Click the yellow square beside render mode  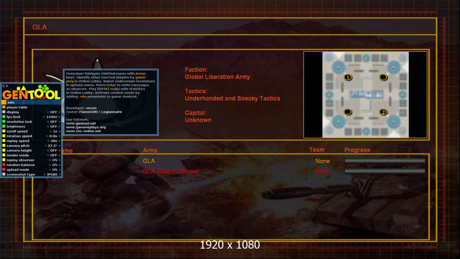4,155
